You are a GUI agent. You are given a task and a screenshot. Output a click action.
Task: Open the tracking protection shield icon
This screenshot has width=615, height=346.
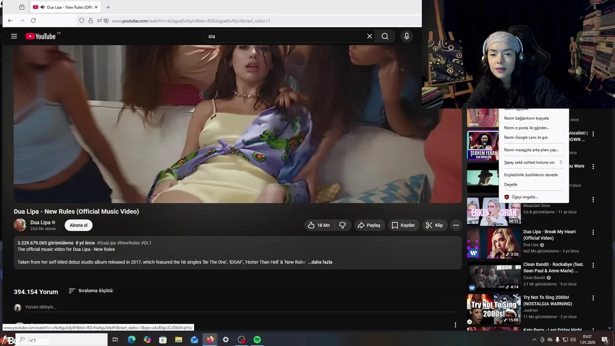[x=82, y=21]
